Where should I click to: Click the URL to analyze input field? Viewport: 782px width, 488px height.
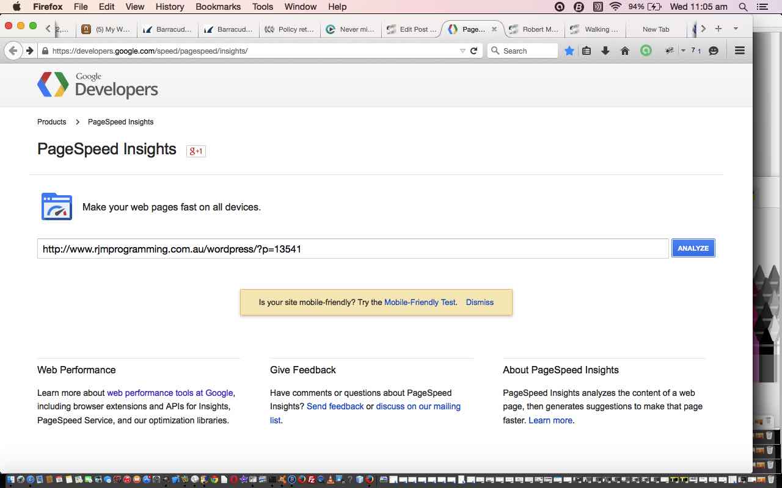(353, 248)
